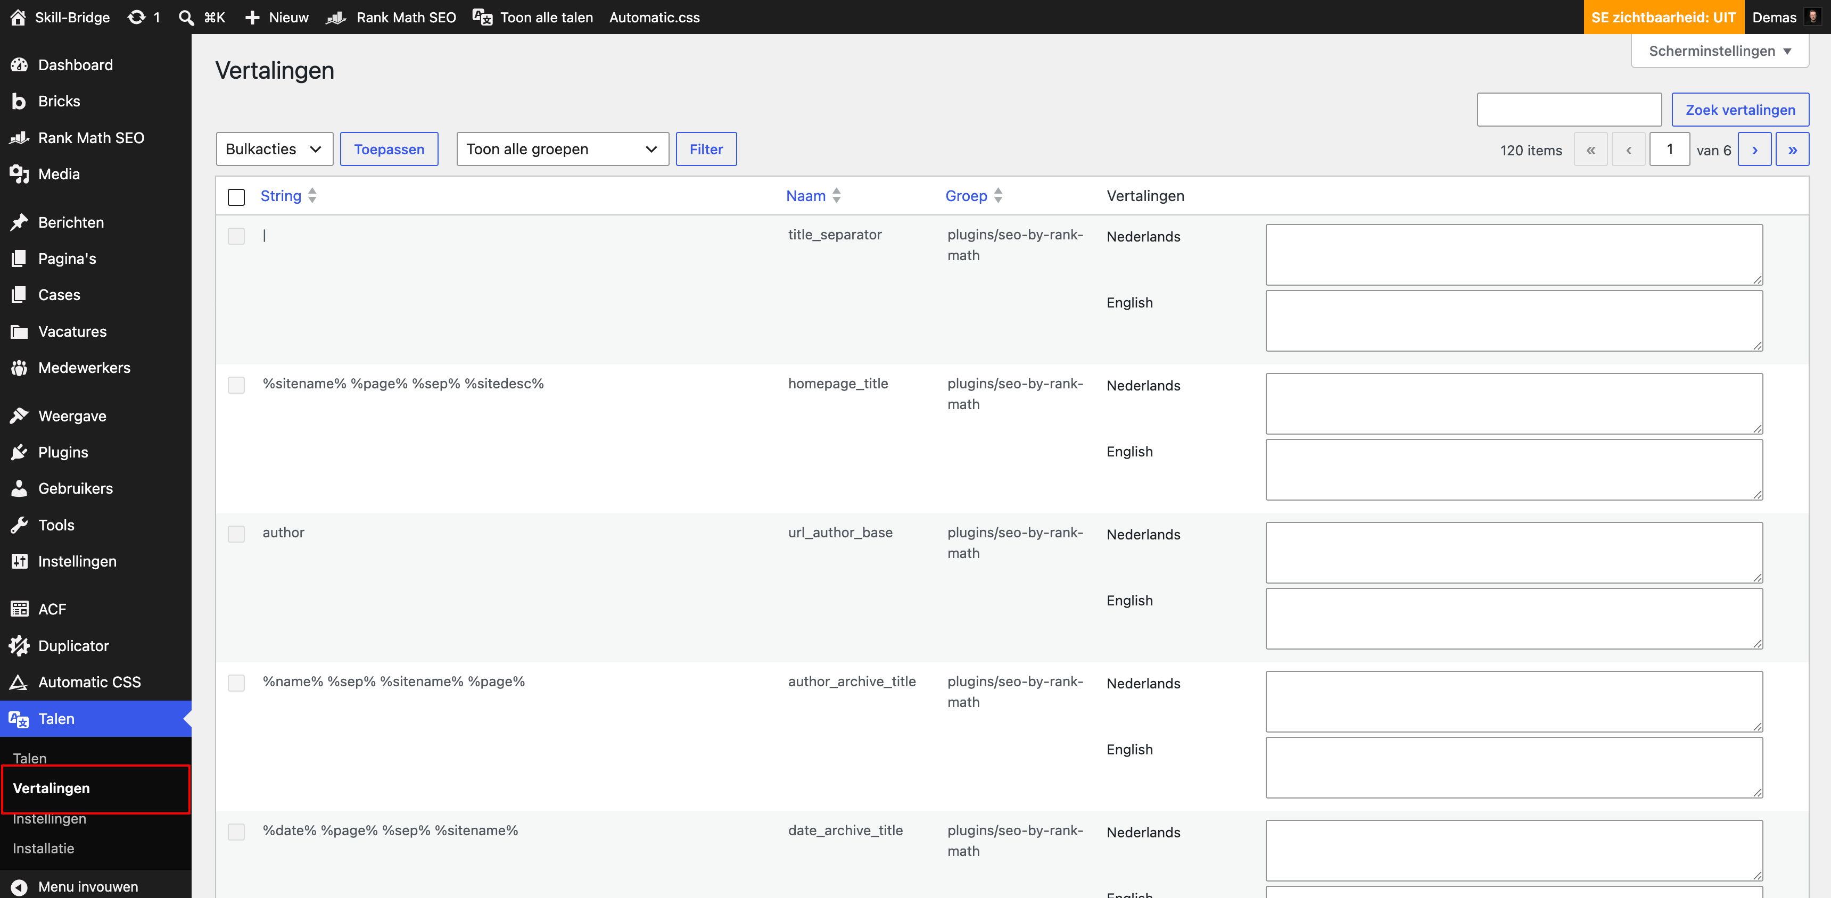The image size is (1831, 898).
Task: Click Nederlands textarea for title_separator
Action: 1514,254
